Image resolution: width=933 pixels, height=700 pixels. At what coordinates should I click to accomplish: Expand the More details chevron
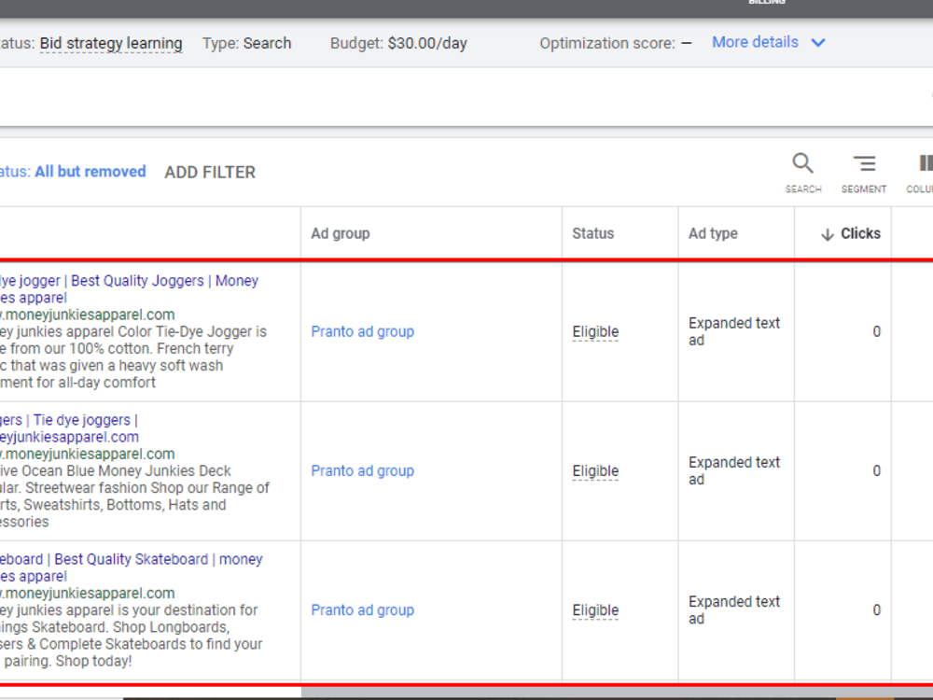coord(819,43)
